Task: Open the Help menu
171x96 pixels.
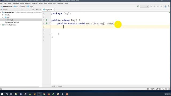Action: (x=66, y=3)
